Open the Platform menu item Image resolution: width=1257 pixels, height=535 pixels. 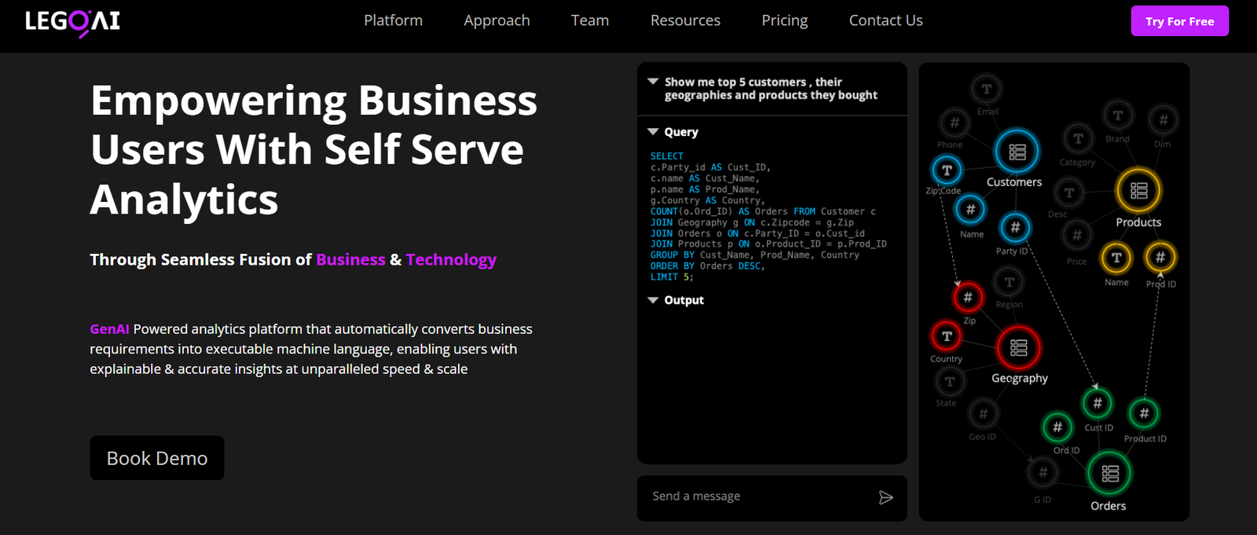393,20
